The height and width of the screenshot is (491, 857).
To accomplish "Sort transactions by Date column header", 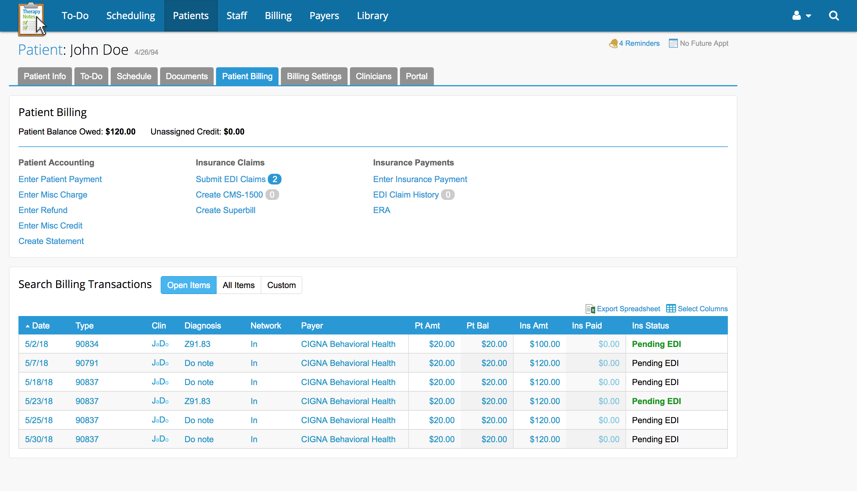I will coord(40,326).
